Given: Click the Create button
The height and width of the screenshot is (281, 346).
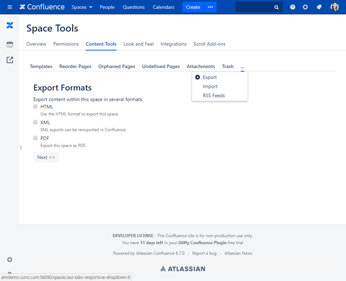Looking at the screenshot, I should [x=193, y=7].
